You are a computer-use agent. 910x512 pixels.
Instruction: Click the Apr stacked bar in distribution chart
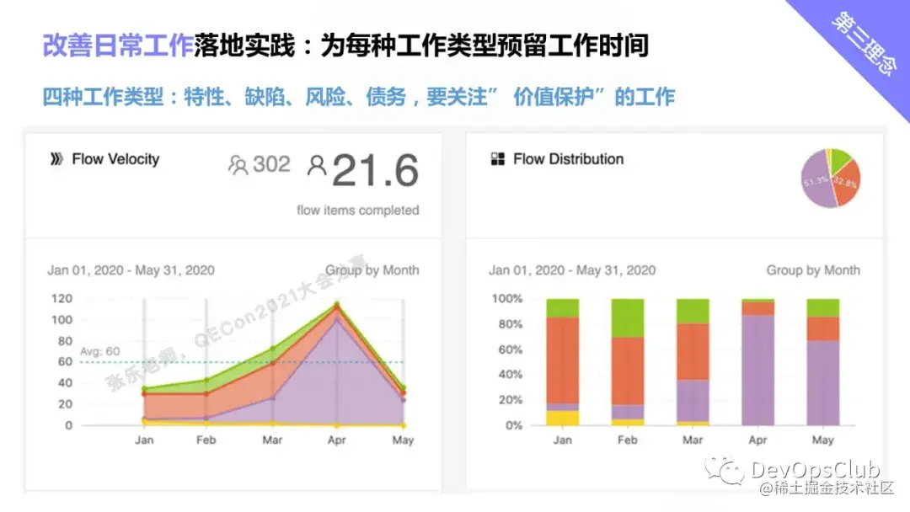point(757,362)
